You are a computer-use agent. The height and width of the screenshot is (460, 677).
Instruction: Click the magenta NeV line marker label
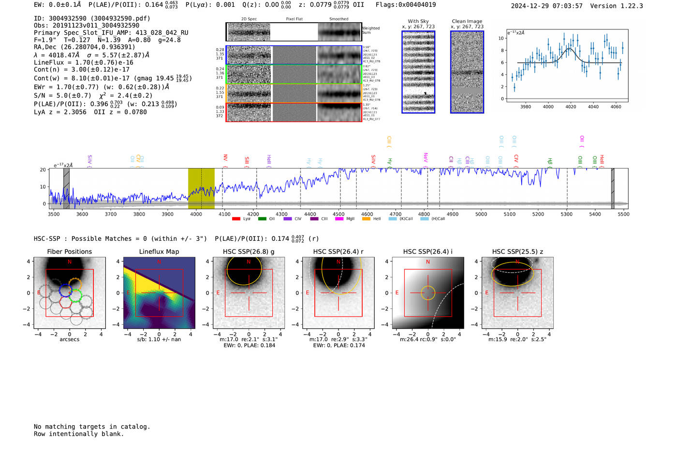pos(426,160)
